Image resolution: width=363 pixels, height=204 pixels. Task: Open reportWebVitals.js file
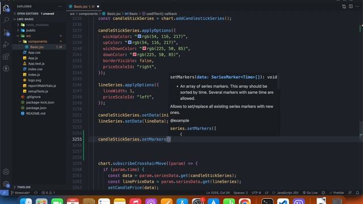[x=42, y=86]
